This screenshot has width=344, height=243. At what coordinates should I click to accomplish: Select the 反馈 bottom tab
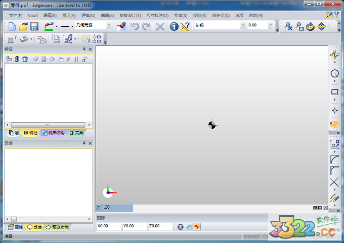pos(34,227)
